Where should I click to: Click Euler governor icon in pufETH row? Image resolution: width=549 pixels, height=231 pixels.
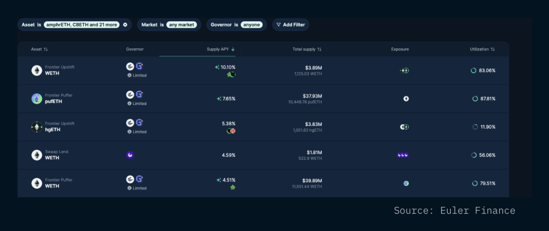130,95
